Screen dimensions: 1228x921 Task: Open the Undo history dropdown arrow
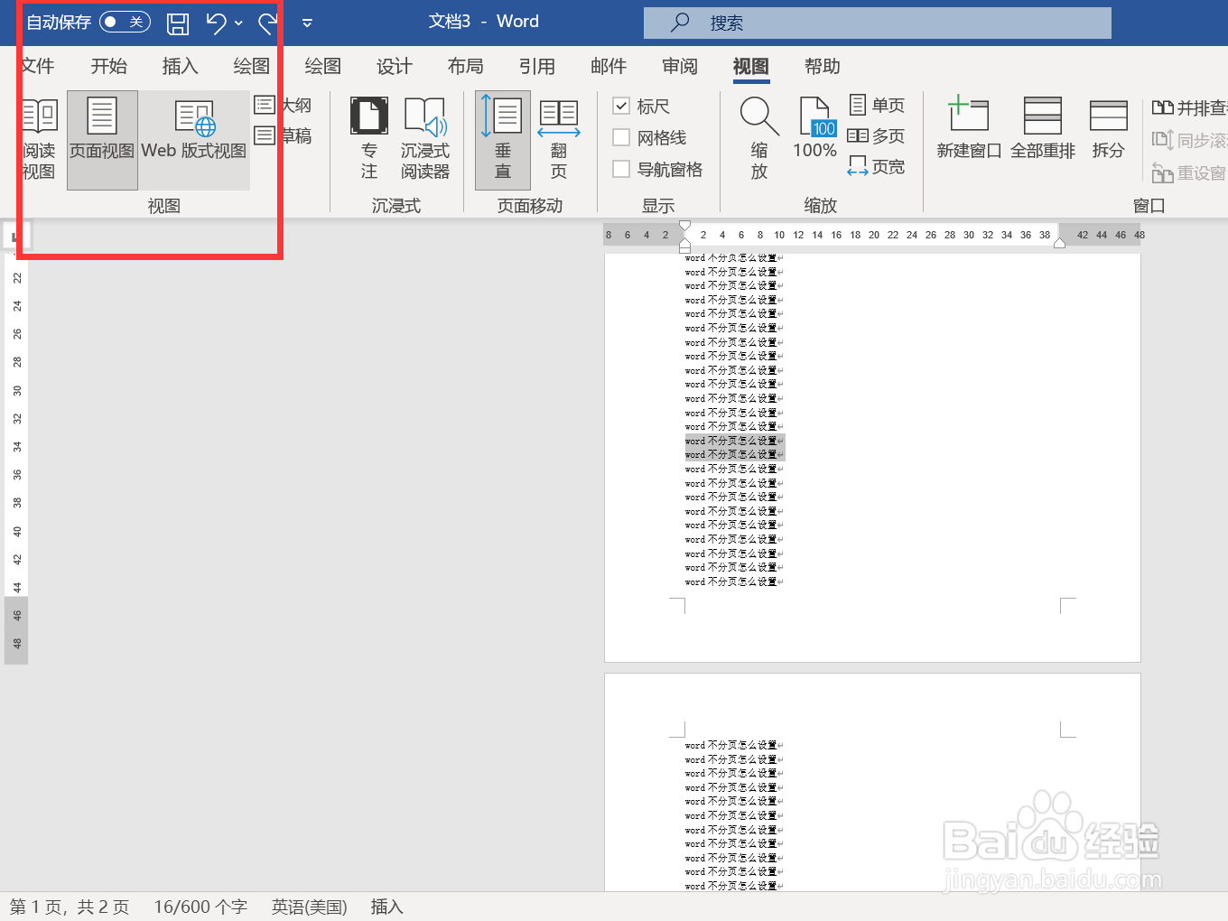pyautogui.click(x=238, y=23)
